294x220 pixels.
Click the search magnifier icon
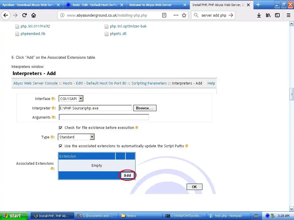point(196,15)
